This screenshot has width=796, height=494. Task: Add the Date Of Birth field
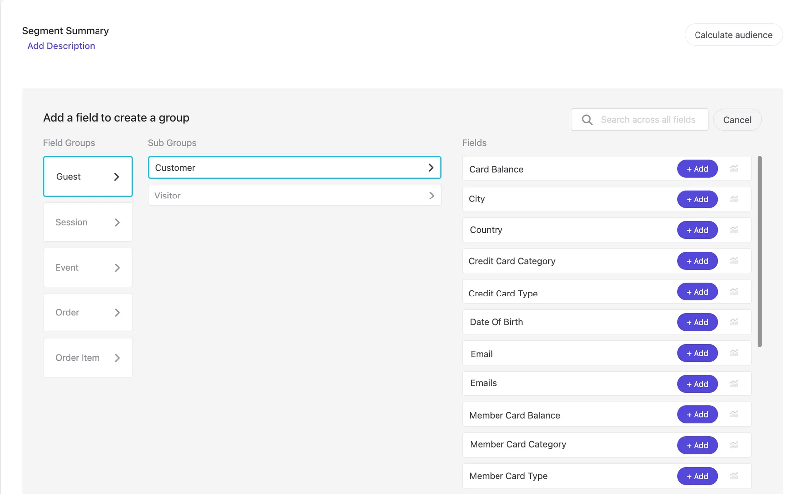pos(697,322)
